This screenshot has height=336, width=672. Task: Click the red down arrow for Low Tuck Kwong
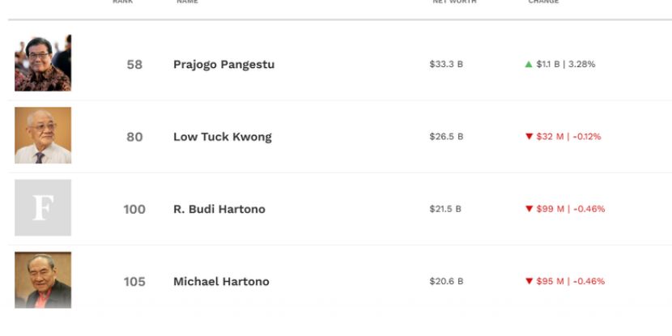(529, 137)
